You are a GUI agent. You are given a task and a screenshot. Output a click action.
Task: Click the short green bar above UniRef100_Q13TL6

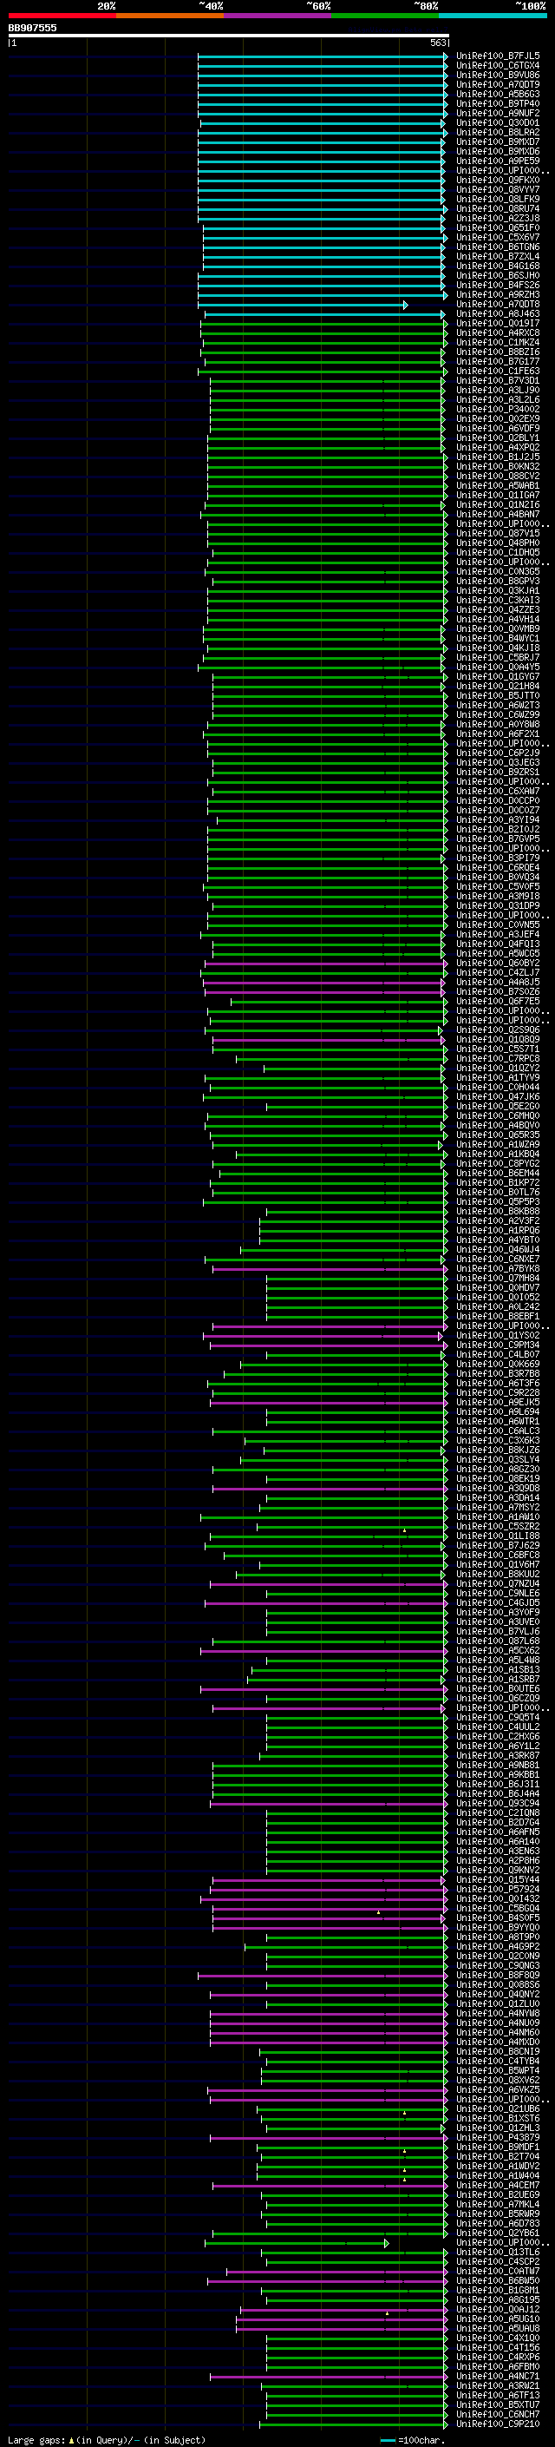click(x=297, y=2243)
